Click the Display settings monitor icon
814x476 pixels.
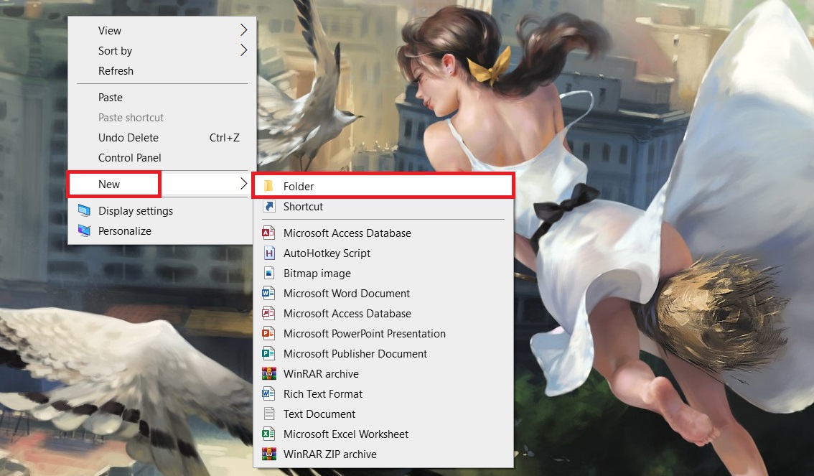(x=85, y=211)
